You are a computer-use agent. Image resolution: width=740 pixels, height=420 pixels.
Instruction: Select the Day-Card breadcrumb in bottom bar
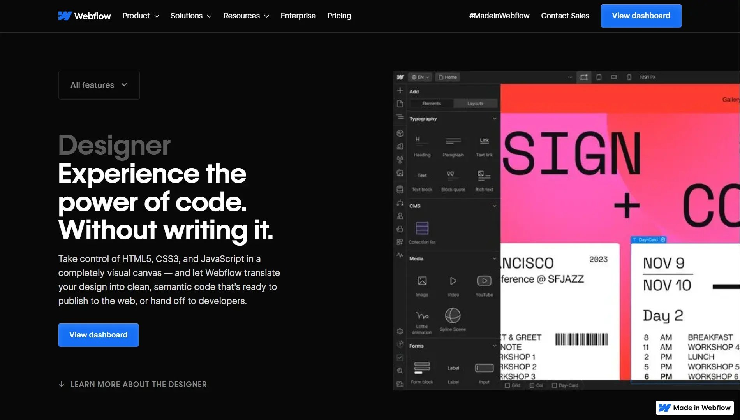click(x=565, y=385)
